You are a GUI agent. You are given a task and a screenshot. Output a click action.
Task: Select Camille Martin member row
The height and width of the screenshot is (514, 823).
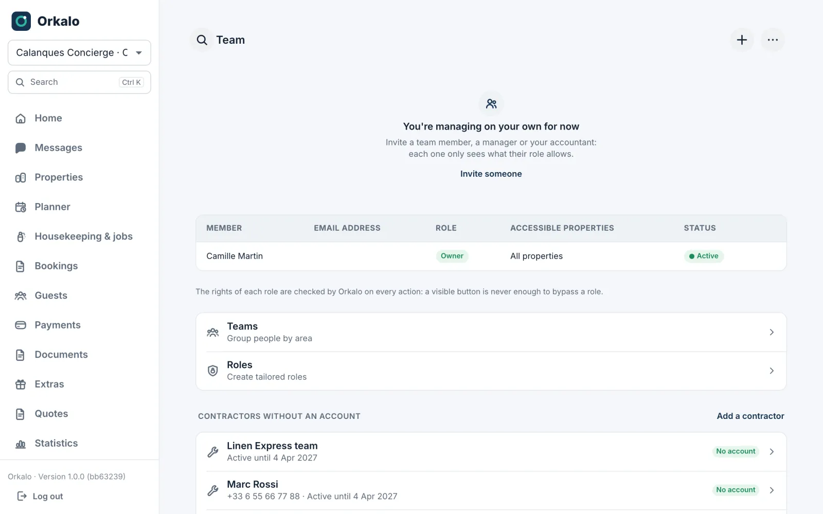(x=491, y=256)
